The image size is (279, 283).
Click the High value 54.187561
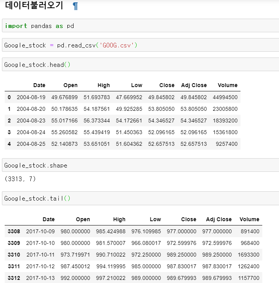coord(97,109)
